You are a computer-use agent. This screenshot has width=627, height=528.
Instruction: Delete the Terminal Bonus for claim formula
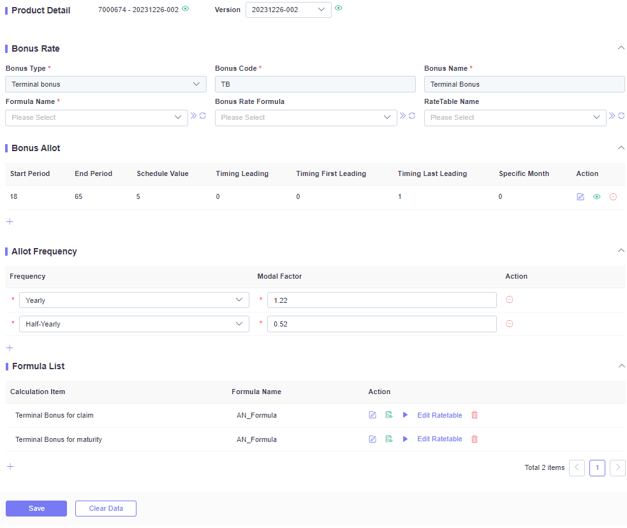click(x=475, y=415)
